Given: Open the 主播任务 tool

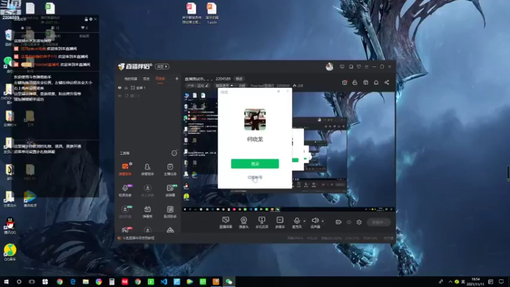Looking at the screenshot, I should coord(170,169).
